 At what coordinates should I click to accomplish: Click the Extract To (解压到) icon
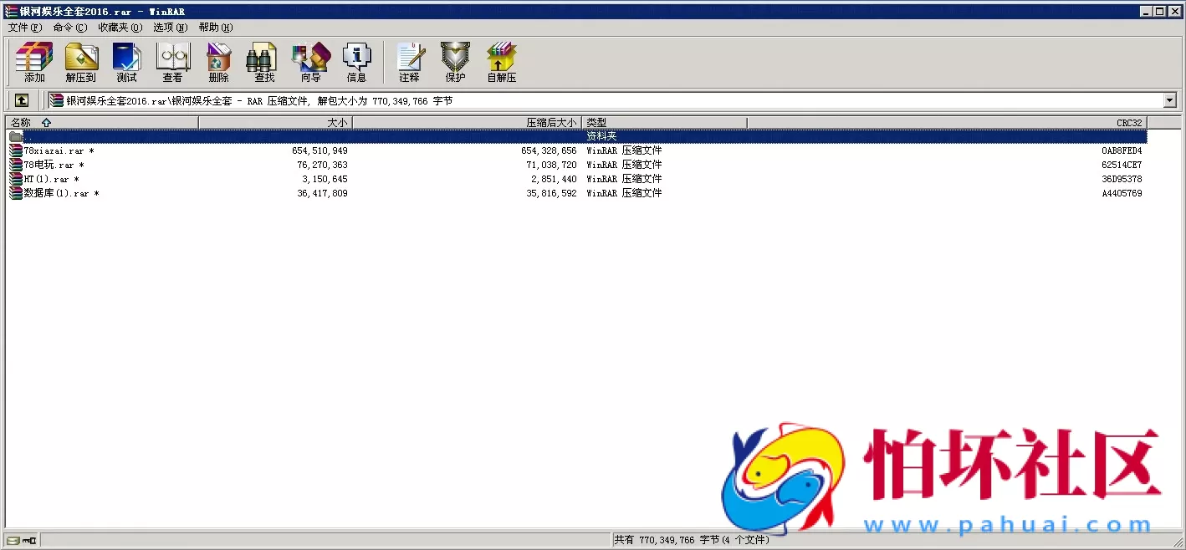click(x=81, y=62)
